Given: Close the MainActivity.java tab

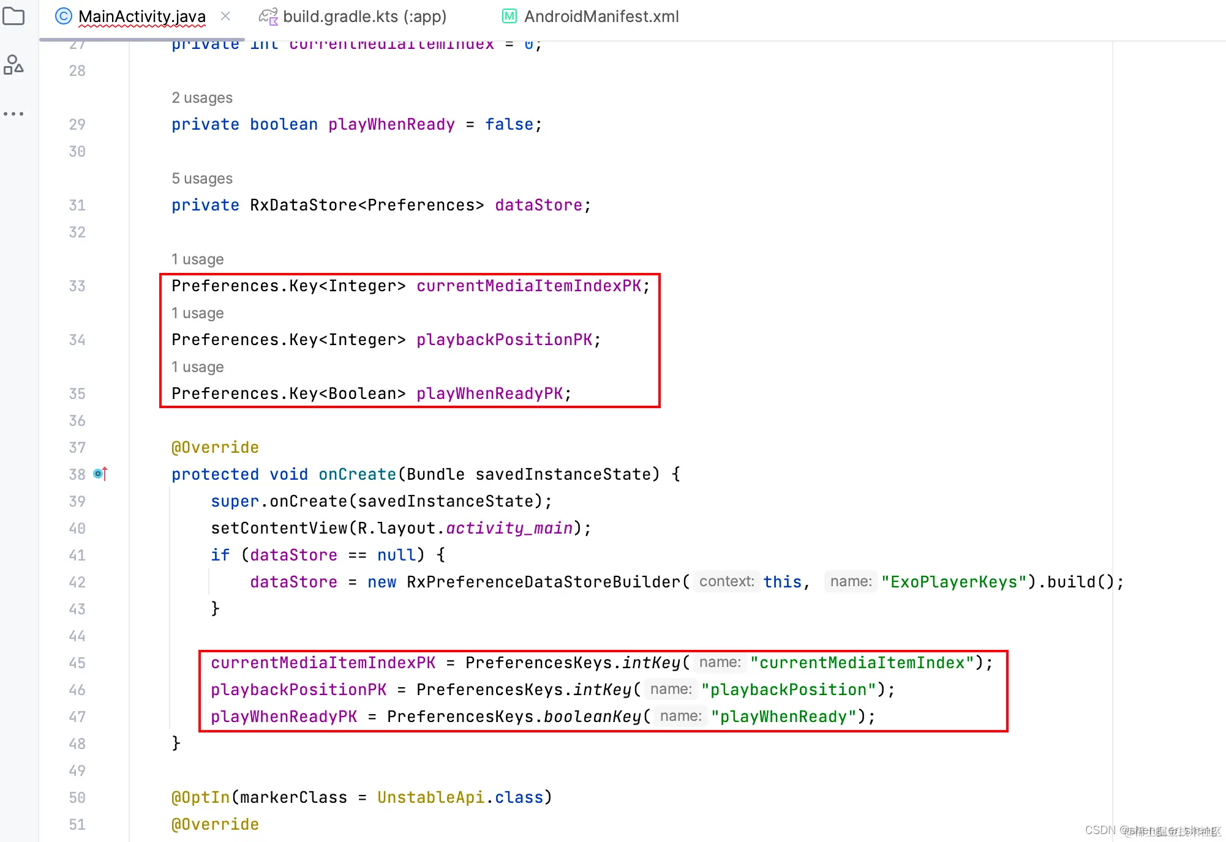Looking at the screenshot, I should tap(225, 17).
